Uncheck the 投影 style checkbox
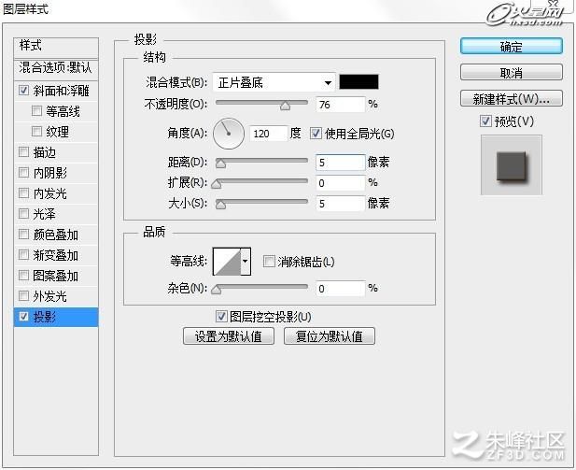Screen dimensions: 576x470 click(24, 316)
